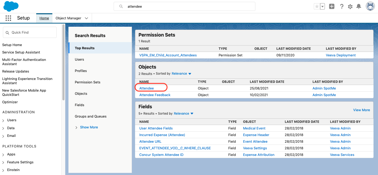This screenshot has width=378, height=175.
Task: Expand the Feature Settings sidebar node
Action: [x=3, y=163]
